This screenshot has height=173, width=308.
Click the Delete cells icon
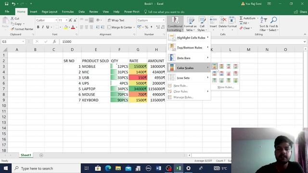[x=222, y=20]
